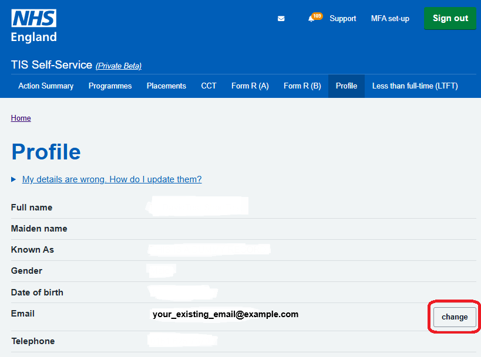Open the Private Beta link
481x357 pixels.
coord(119,66)
